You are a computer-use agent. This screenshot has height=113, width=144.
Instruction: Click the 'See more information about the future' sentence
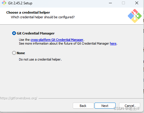point(68,43)
